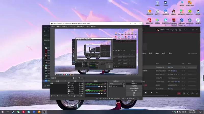The height and width of the screenshot is (114, 204).
Task: Toggle visibility of the image source row
Action: [80, 91]
